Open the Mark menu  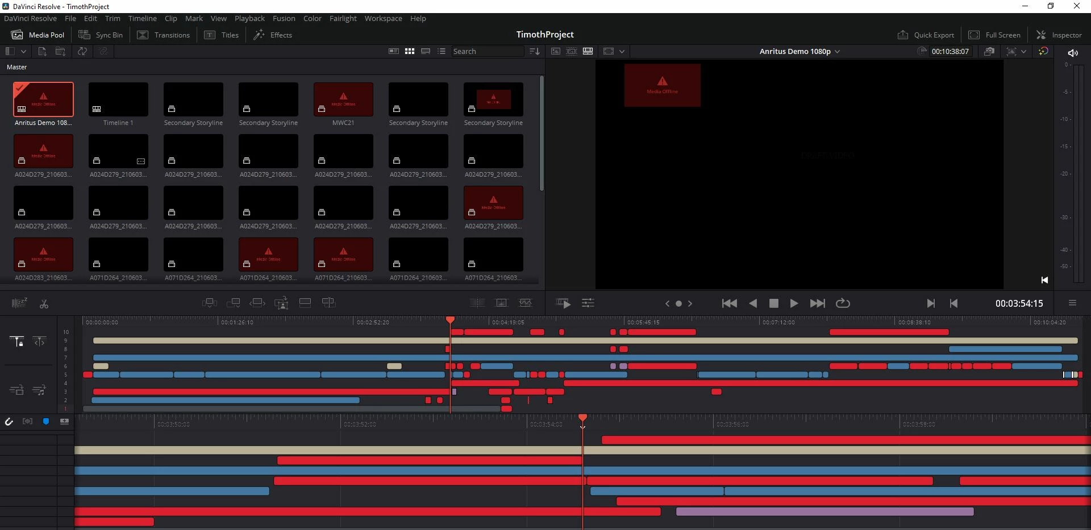(194, 18)
